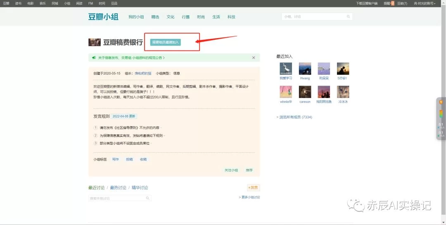Open 科技 navigation tab
The width and height of the screenshot is (446, 225).
(231, 17)
